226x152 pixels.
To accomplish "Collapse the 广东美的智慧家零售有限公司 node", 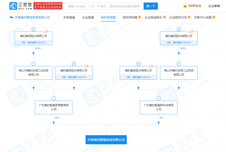I will (x=53, y=98).
